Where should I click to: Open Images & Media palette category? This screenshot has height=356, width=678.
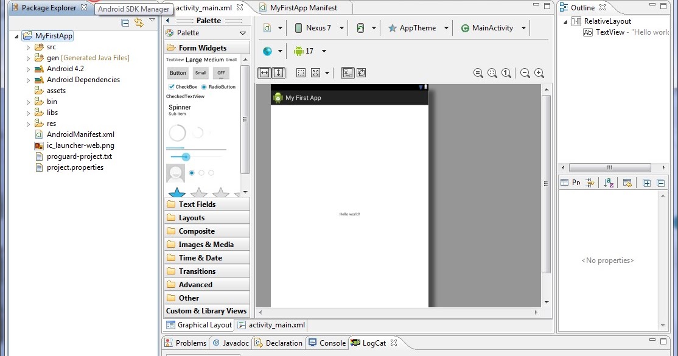(x=207, y=245)
